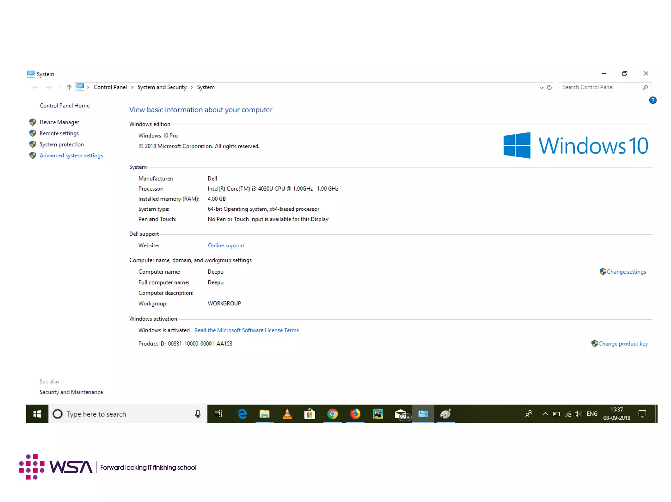Click the clock showing 15:37
Image resolution: width=671 pixels, height=502 pixels.
point(617,414)
